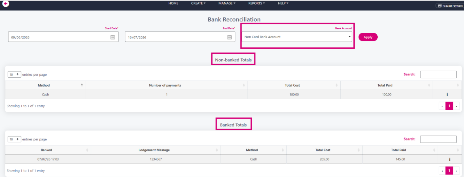Sort Non-banked table by Total Paid
Image resolution: width=464 pixels, height=177 pixels.
[x=386, y=85]
